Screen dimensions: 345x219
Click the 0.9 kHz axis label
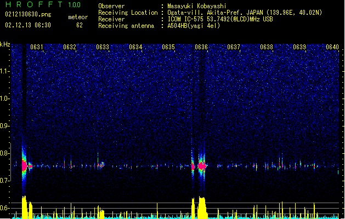click(5, 126)
